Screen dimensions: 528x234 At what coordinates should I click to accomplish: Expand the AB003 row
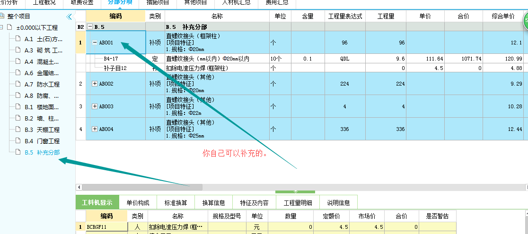(95, 106)
